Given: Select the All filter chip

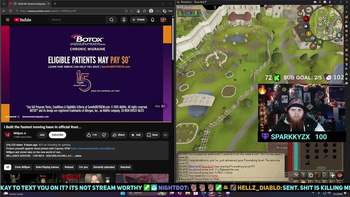Looking at the screenshot, I should tap(8, 167).
